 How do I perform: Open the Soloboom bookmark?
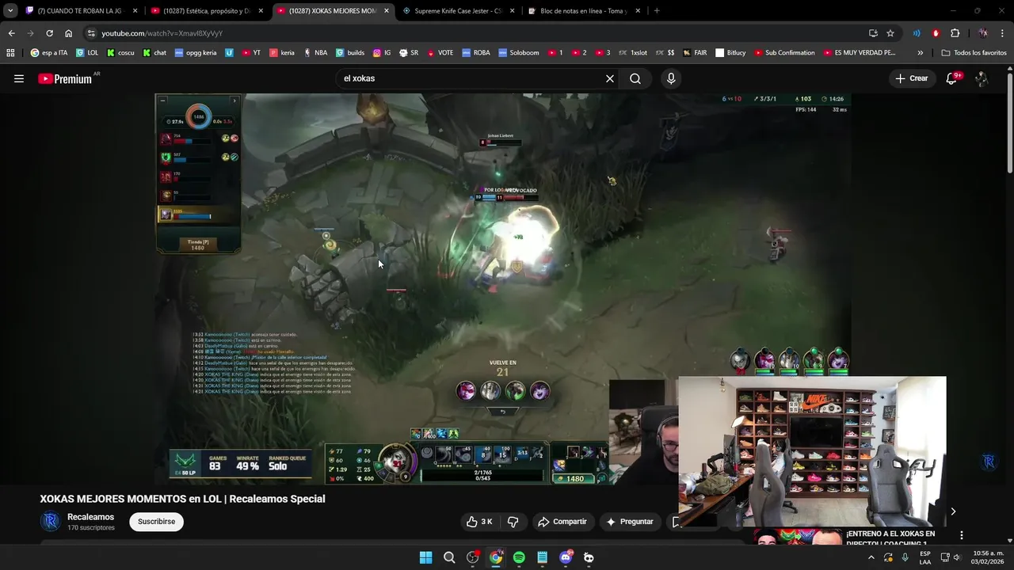click(x=519, y=53)
